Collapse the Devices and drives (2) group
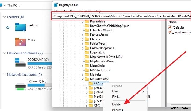 click(5, 53)
